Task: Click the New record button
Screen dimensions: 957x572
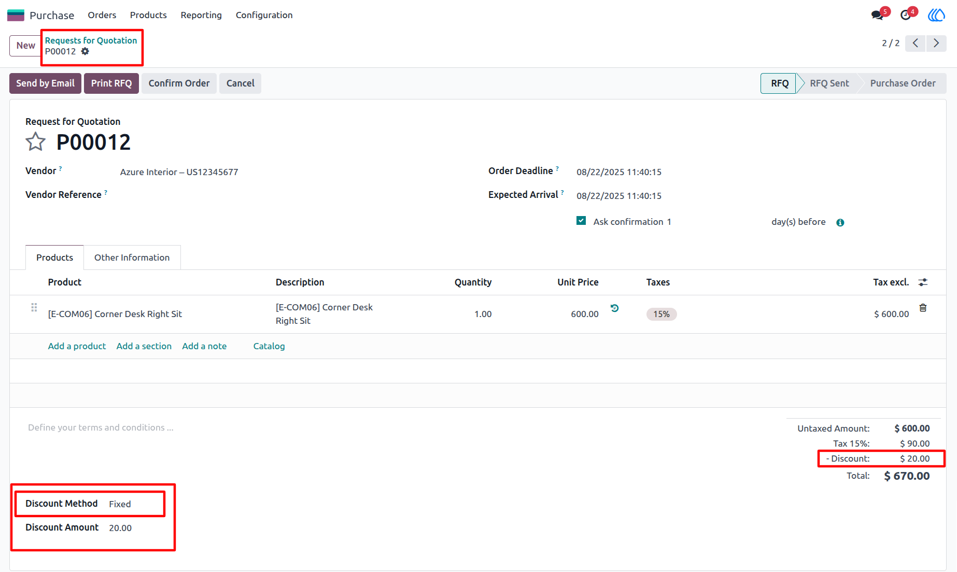Action: pyautogui.click(x=25, y=46)
